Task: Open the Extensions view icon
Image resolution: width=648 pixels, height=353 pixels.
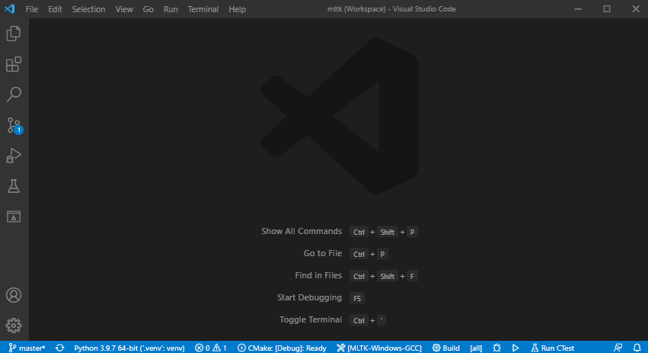Action: pos(14,64)
